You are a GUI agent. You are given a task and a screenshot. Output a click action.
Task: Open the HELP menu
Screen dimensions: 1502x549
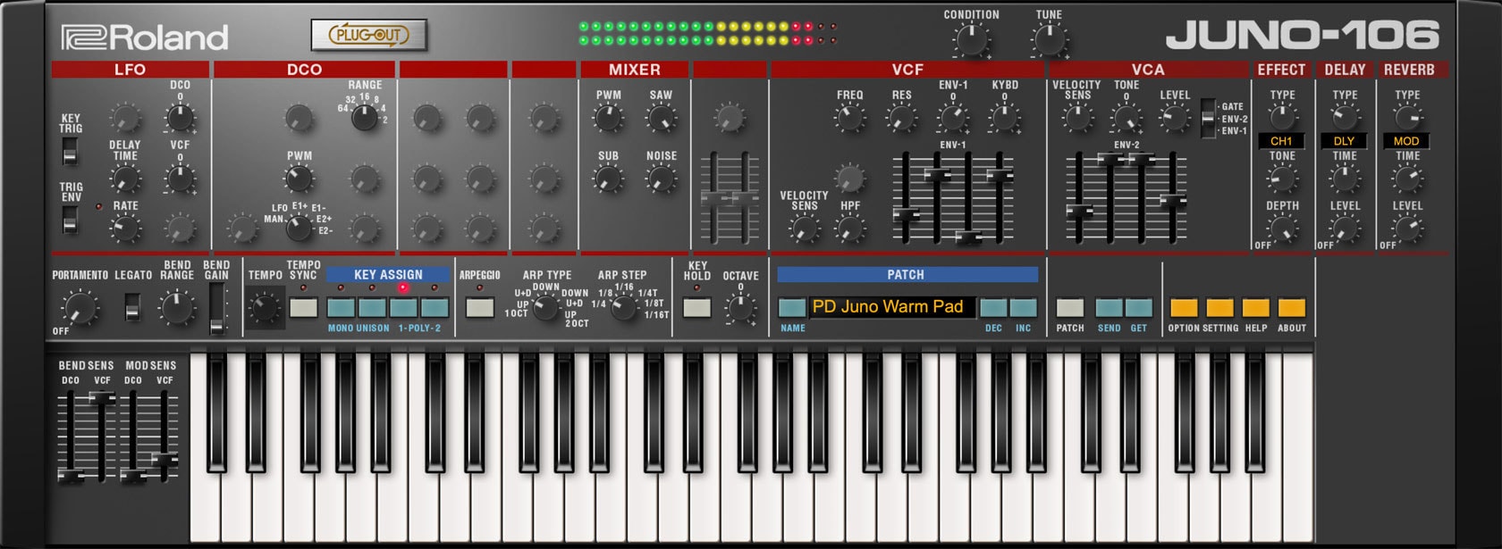point(1255,308)
